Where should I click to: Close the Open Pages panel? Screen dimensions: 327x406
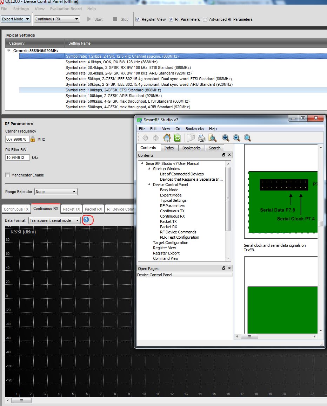(229, 268)
